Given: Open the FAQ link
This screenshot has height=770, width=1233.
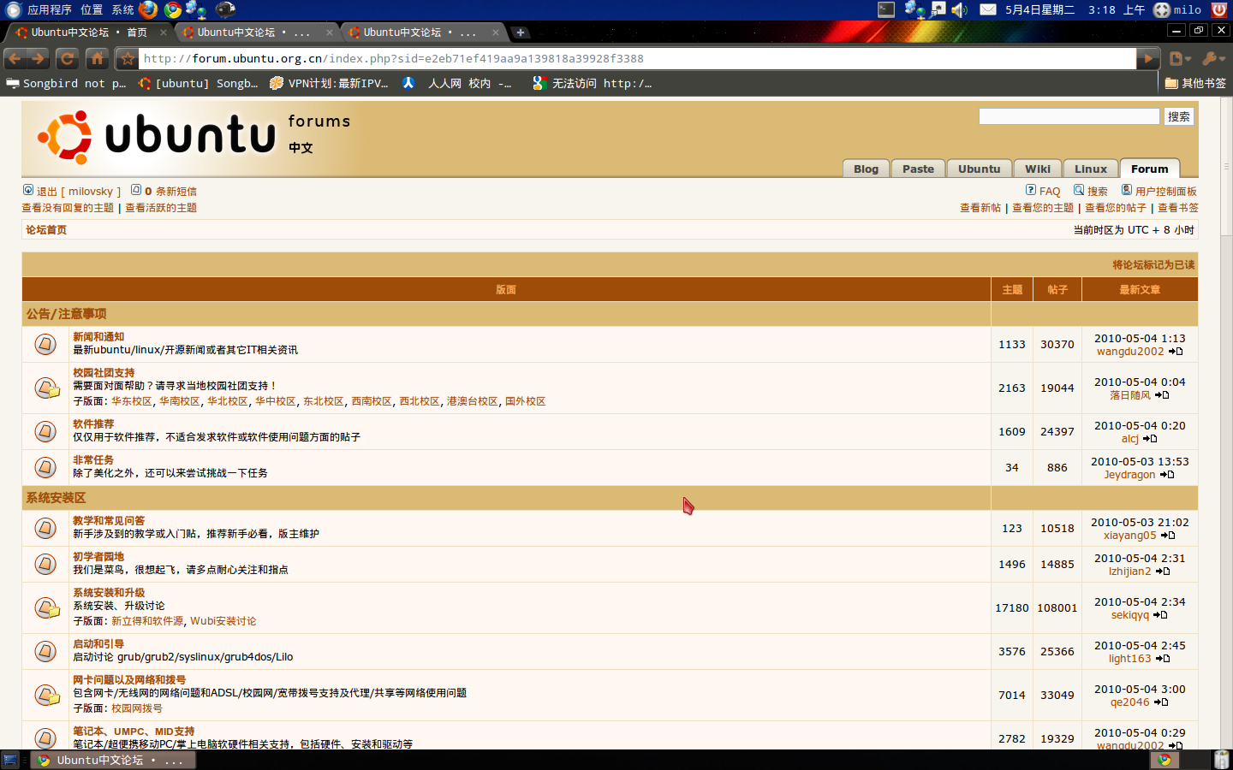Looking at the screenshot, I should 1050,192.
